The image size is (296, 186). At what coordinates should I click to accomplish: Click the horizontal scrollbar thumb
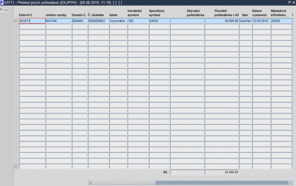tap(124, 183)
